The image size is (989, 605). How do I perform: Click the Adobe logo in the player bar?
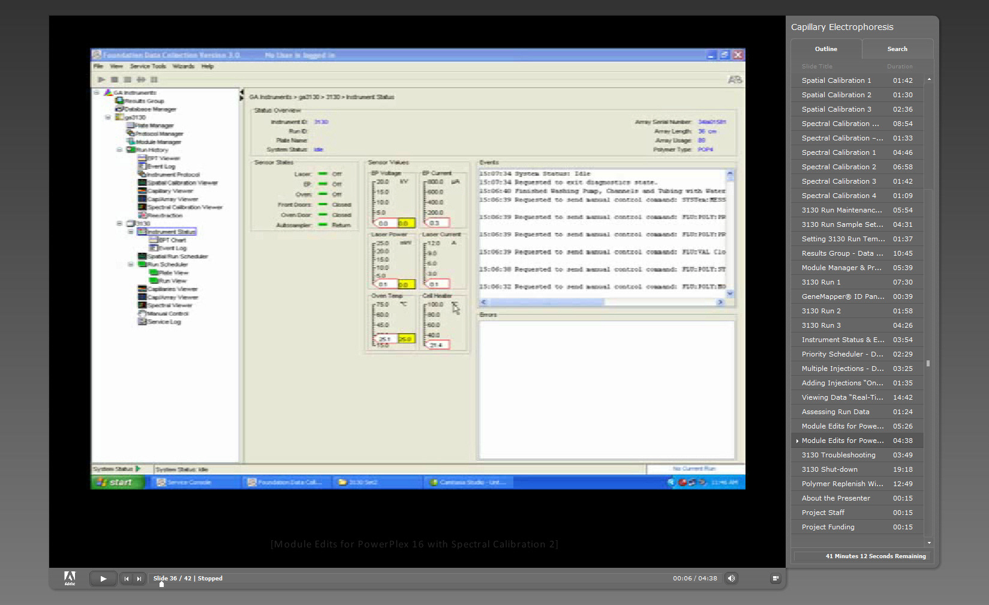click(x=70, y=578)
